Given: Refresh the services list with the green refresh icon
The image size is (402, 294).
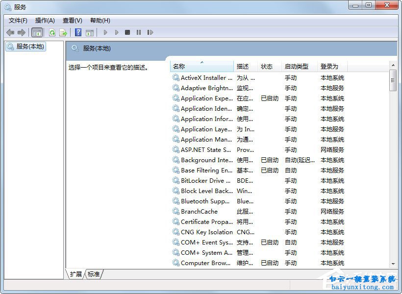Looking at the screenshot, I should [x=51, y=32].
